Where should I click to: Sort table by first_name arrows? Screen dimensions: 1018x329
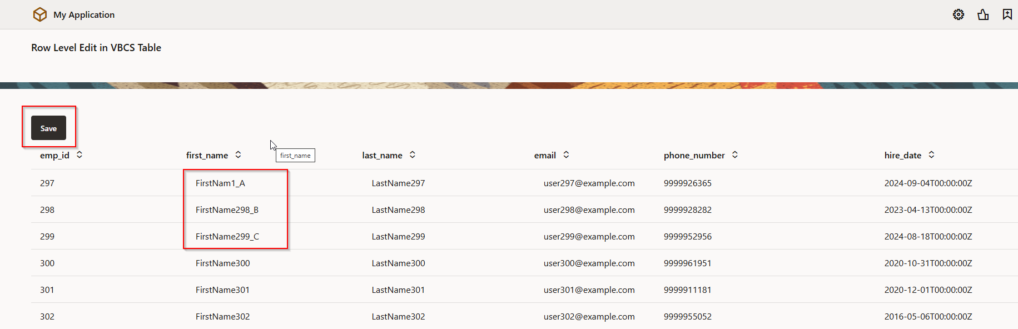(238, 155)
